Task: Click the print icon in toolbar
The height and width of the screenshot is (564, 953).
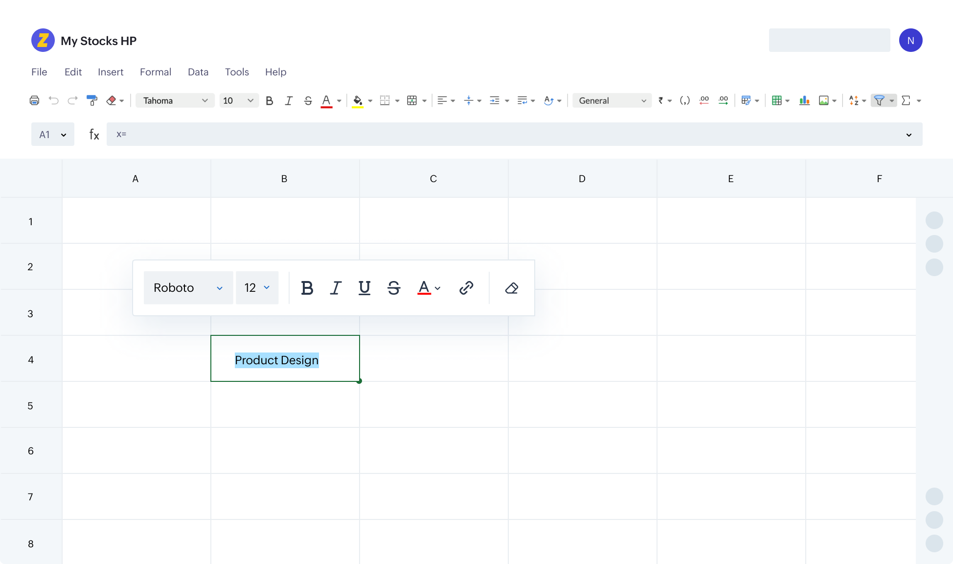Action: tap(34, 100)
